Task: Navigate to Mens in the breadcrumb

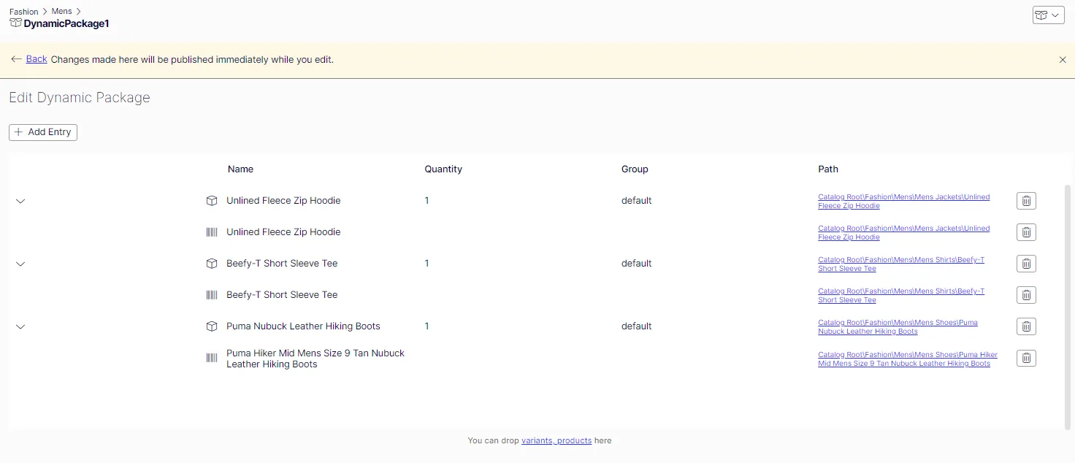Action: pyautogui.click(x=62, y=12)
